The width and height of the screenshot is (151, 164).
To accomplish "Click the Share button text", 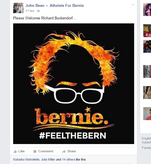I will (71, 151).
